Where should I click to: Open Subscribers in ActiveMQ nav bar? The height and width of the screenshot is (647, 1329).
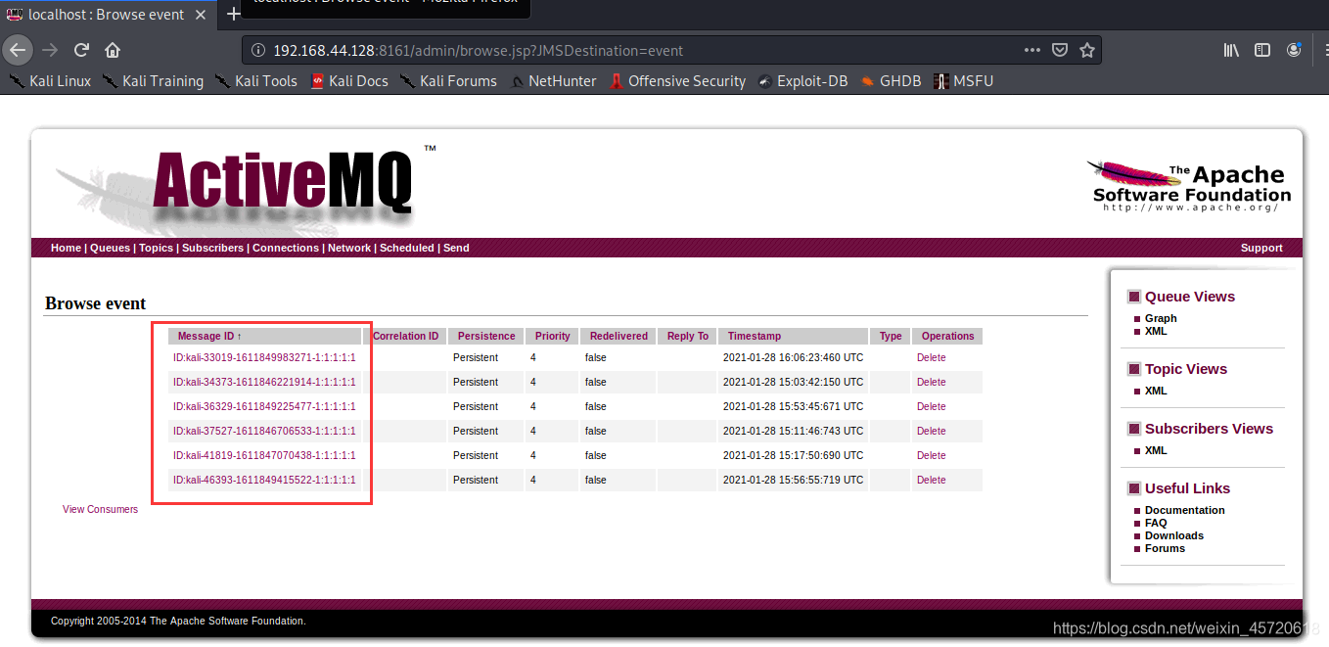pyautogui.click(x=212, y=248)
